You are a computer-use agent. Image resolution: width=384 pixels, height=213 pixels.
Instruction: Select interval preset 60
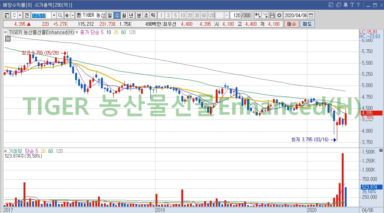(204, 15)
